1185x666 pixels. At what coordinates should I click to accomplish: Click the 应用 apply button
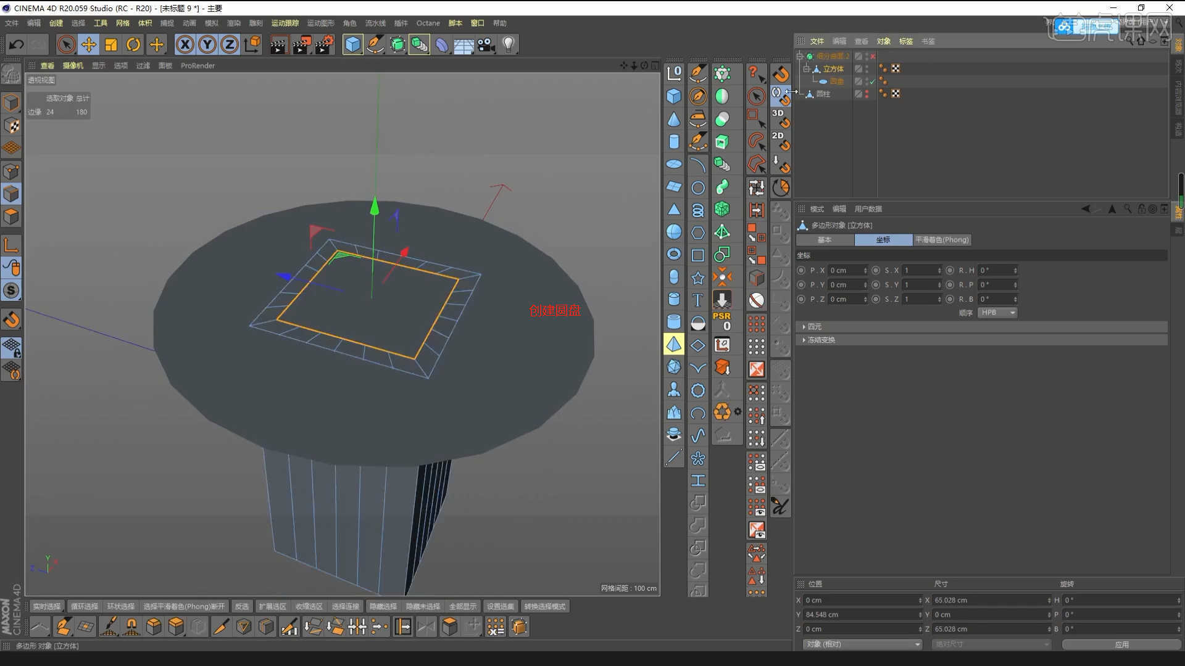pyautogui.click(x=1121, y=644)
